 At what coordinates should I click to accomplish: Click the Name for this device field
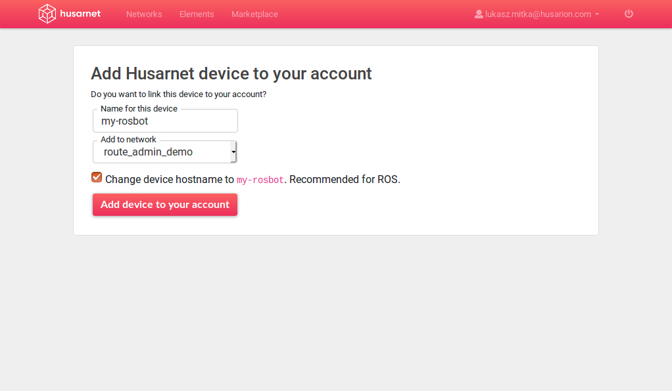tap(166, 121)
